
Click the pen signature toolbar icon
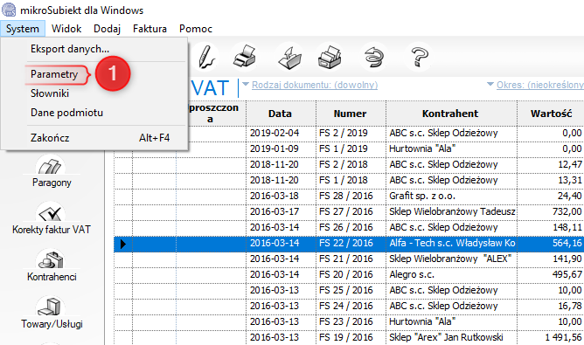coord(206,57)
